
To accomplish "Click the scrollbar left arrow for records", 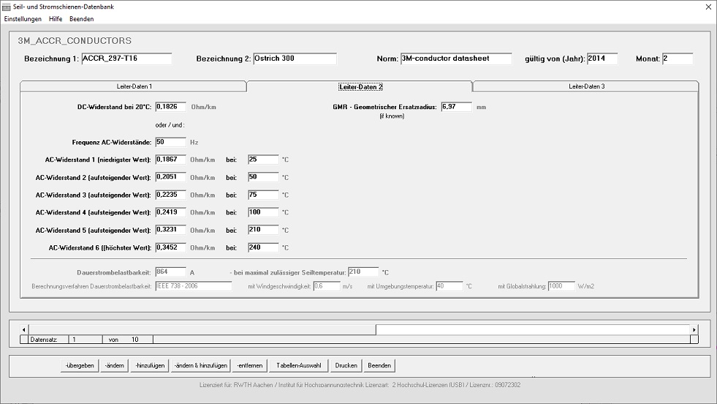I will click(25, 330).
